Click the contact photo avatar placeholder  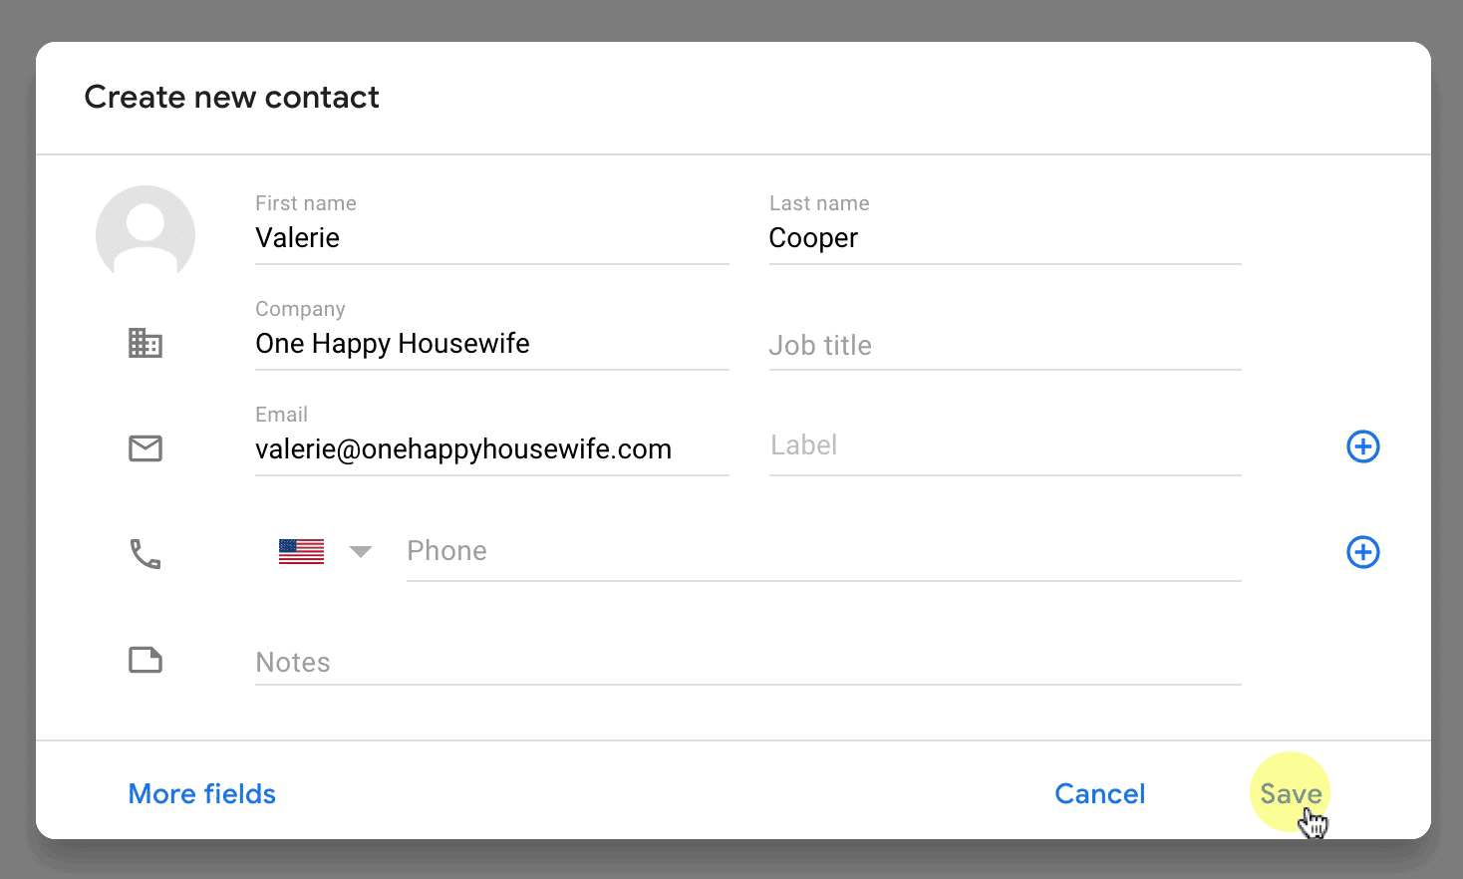pos(146,235)
